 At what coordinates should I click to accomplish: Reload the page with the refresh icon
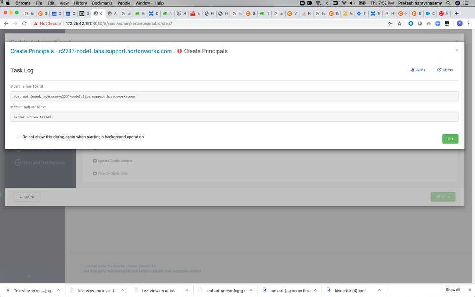pos(24,23)
